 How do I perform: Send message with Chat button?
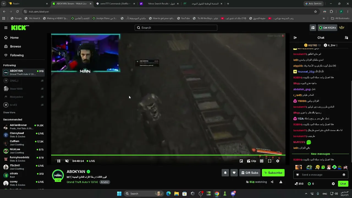343,184
